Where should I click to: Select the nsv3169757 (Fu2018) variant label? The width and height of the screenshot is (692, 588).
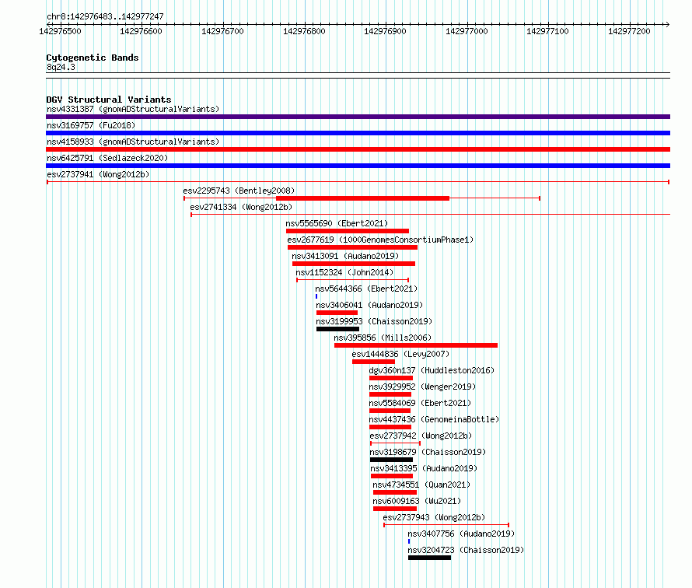point(91,125)
